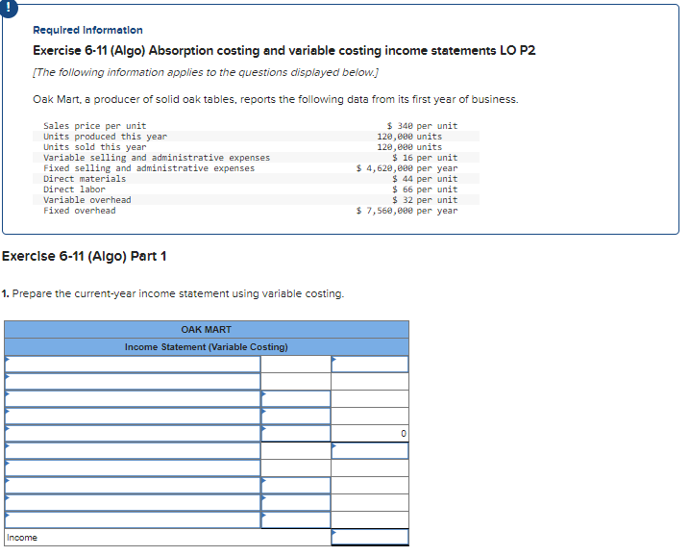Viewport: 690px width, 556px height.
Task: Click the Units sold this year label
Action: point(94,147)
